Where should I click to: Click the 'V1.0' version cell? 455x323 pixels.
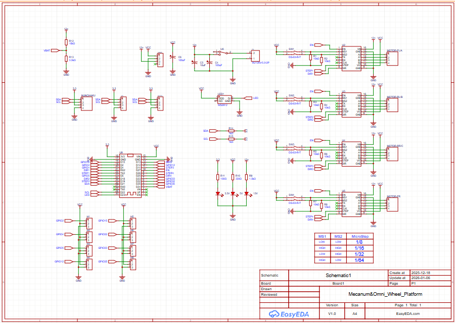(332, 313)
